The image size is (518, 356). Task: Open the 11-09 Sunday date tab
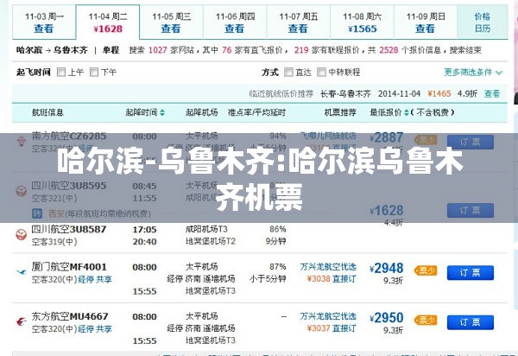(x=426, y=22)
